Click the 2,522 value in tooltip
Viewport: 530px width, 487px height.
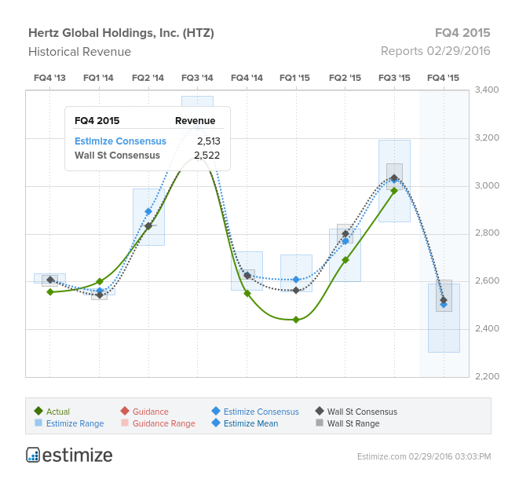click(207, 156)
